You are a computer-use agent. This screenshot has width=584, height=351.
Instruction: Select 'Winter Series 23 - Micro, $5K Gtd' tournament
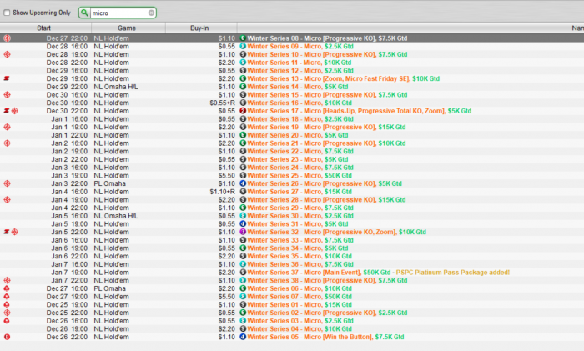(x=298, y=159)
